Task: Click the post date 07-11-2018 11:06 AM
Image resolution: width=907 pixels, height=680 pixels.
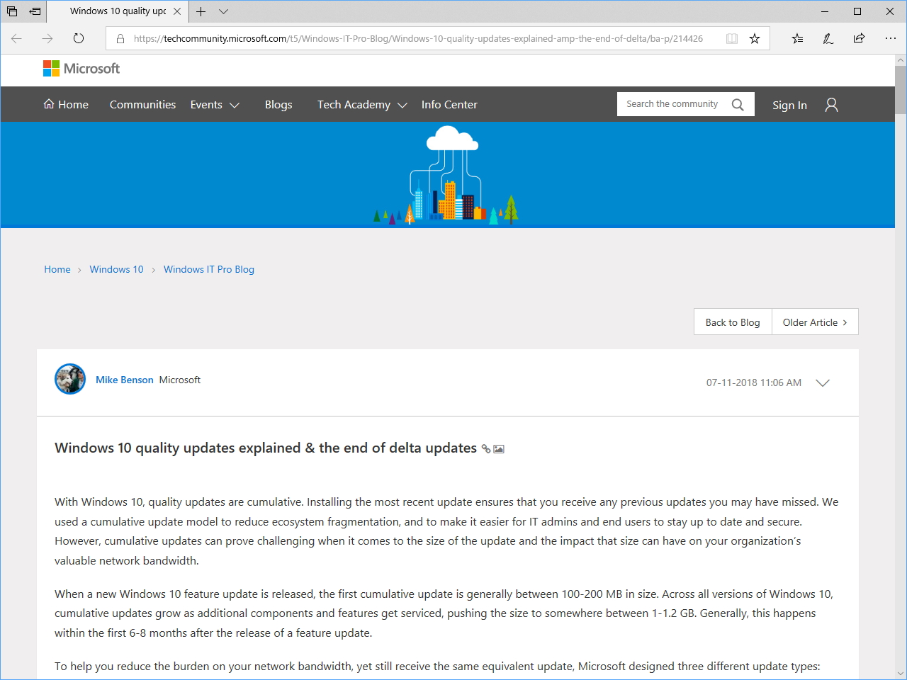Action: click(754, 382)
